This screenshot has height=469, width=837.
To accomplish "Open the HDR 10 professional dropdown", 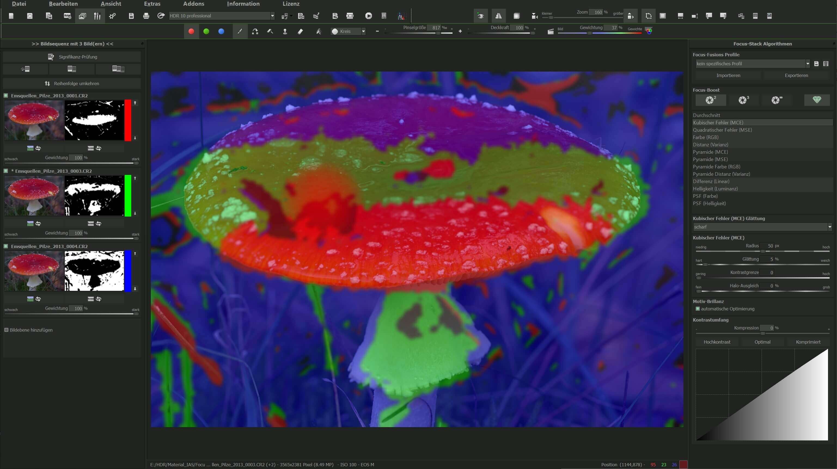I will point(222,16).
